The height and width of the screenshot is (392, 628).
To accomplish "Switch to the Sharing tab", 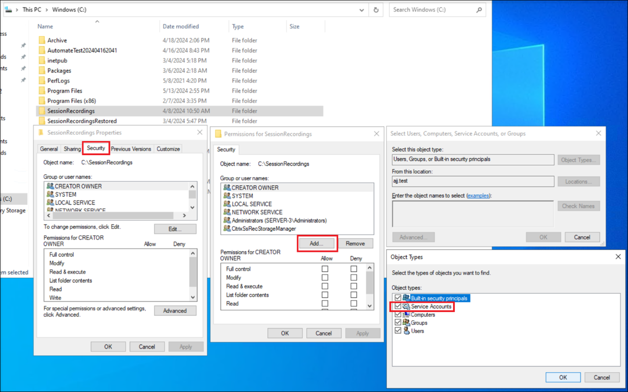I will 72,149.
